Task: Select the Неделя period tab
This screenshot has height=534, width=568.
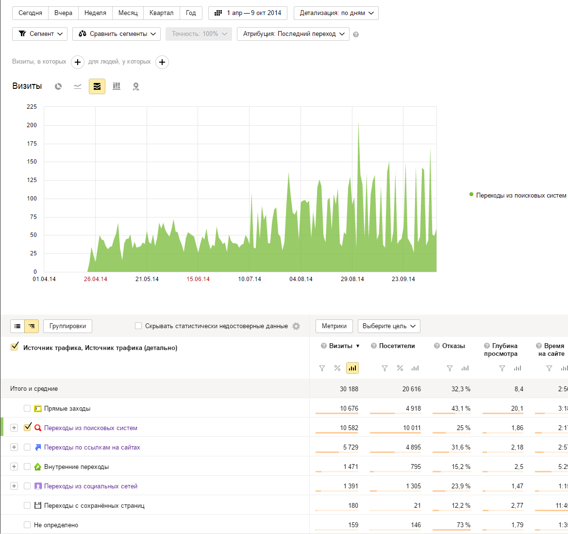Action: click(95, 13)
